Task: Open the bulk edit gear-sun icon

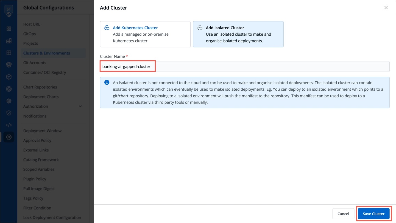Action: coord(9,101)
